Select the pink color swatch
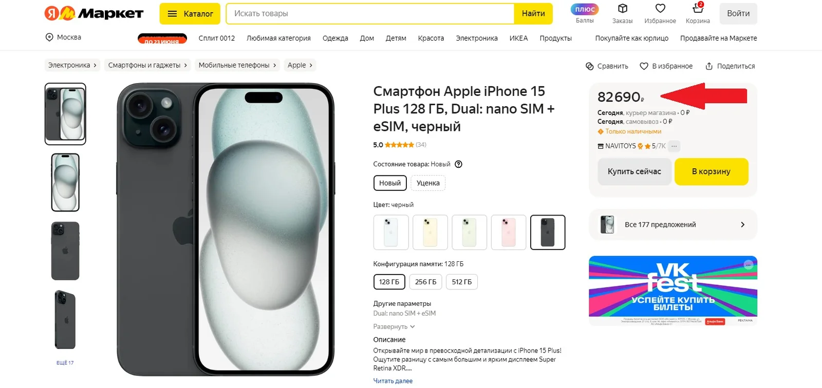 click(509, 232)
